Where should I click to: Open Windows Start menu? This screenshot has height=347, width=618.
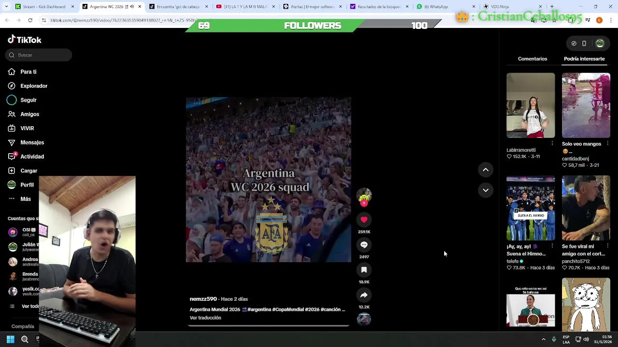tap(11, 339)
